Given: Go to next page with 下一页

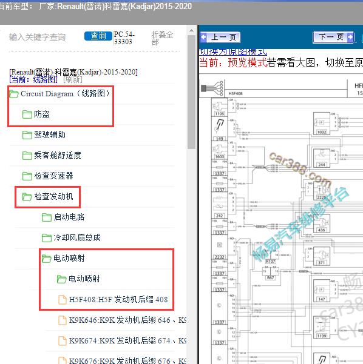Looking at the screenshot, I should [x=333, y=37].
